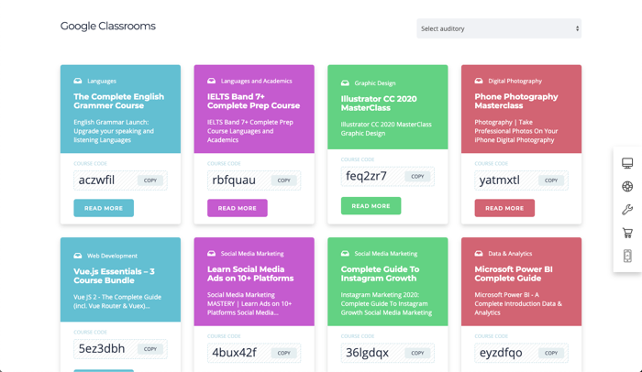Click the Digital Photography category label
This screenshot has height=372, width=642.
point(515,81)
